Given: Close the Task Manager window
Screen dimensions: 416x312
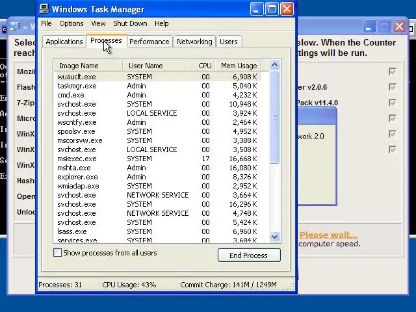Looking at the screenshot, I should (287, 9).
